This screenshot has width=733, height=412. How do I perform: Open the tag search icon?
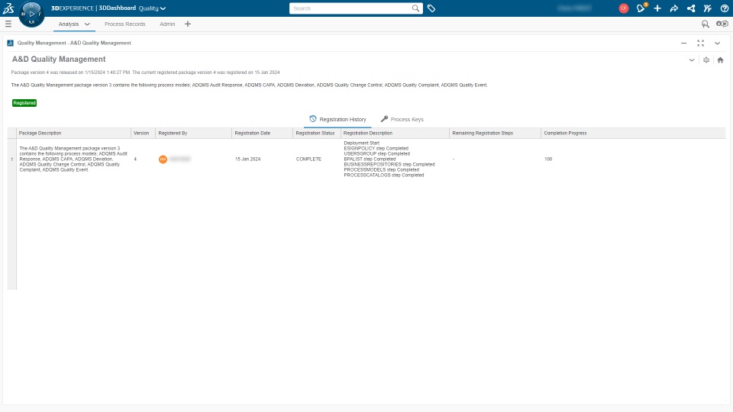pyautogui.click(x=431, y=8)
